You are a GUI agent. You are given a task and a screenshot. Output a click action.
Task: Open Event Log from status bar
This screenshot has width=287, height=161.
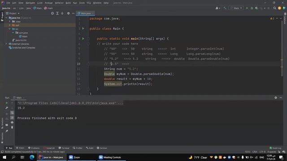coord(275,148)
